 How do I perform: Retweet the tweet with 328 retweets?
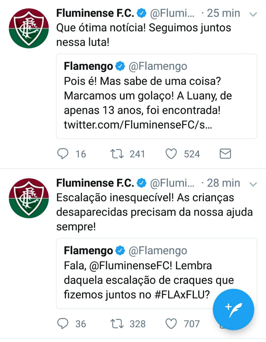117,324
